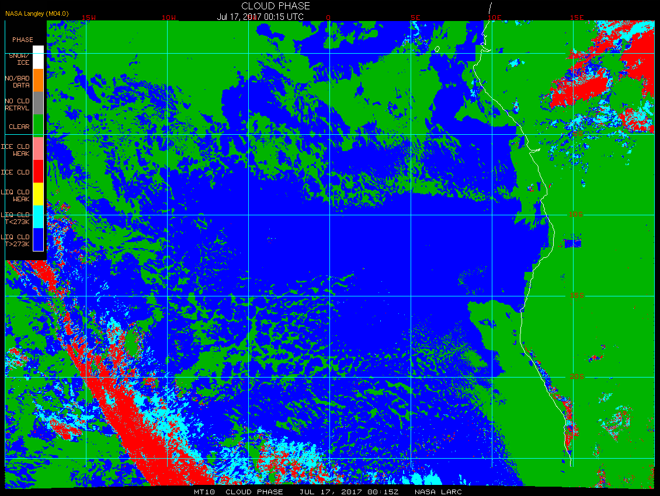Image resolution: width=660 pixels, height=496 pixels.
Task: Click the 0 longitude label
Action: tap(328, 18)
